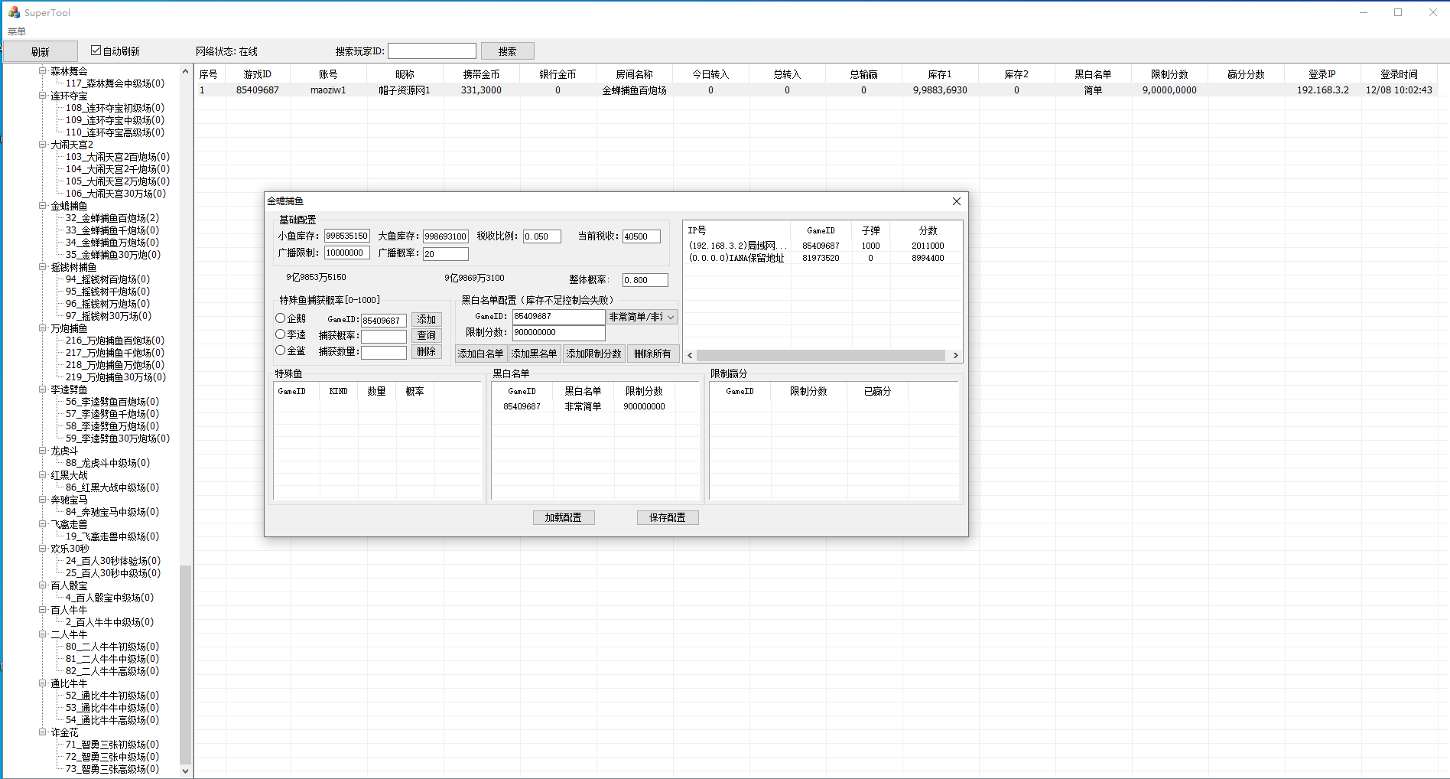Screen dimensions: 1450x779
Task: Collapse the 万炮捕鱼 tree node
Action: 43,328
